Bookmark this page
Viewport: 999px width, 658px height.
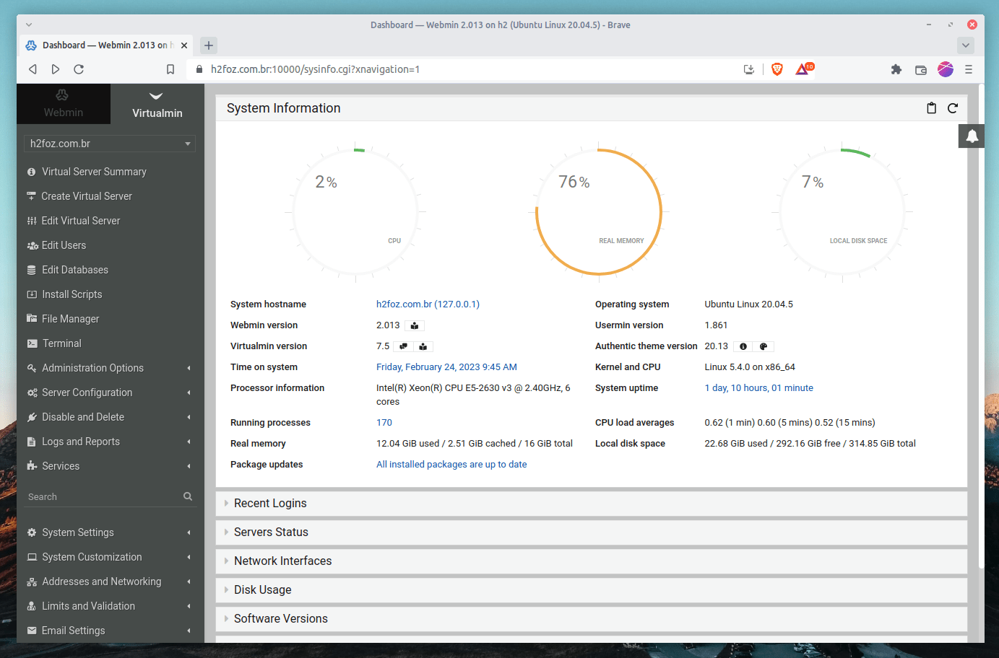pyautogui.click(x=170, y=69)
